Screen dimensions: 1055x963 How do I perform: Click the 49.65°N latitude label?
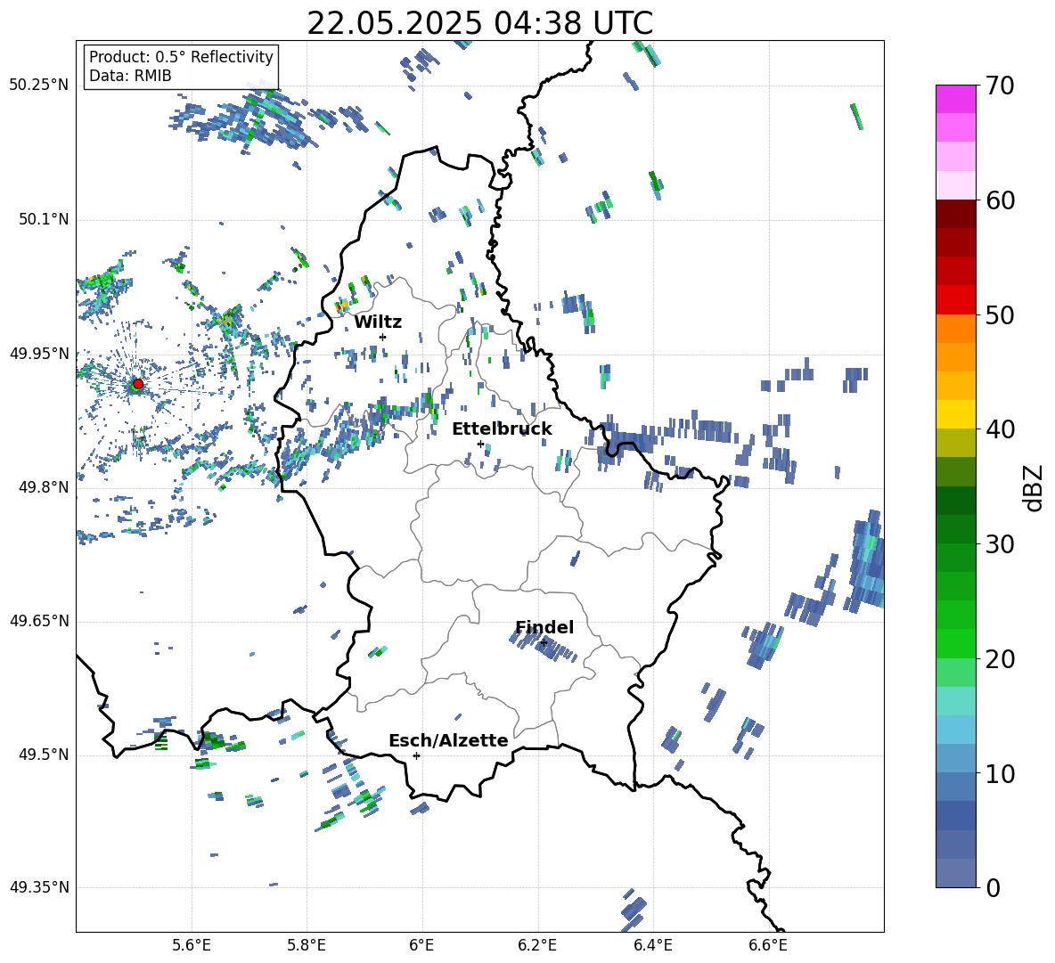coord(39,621)
